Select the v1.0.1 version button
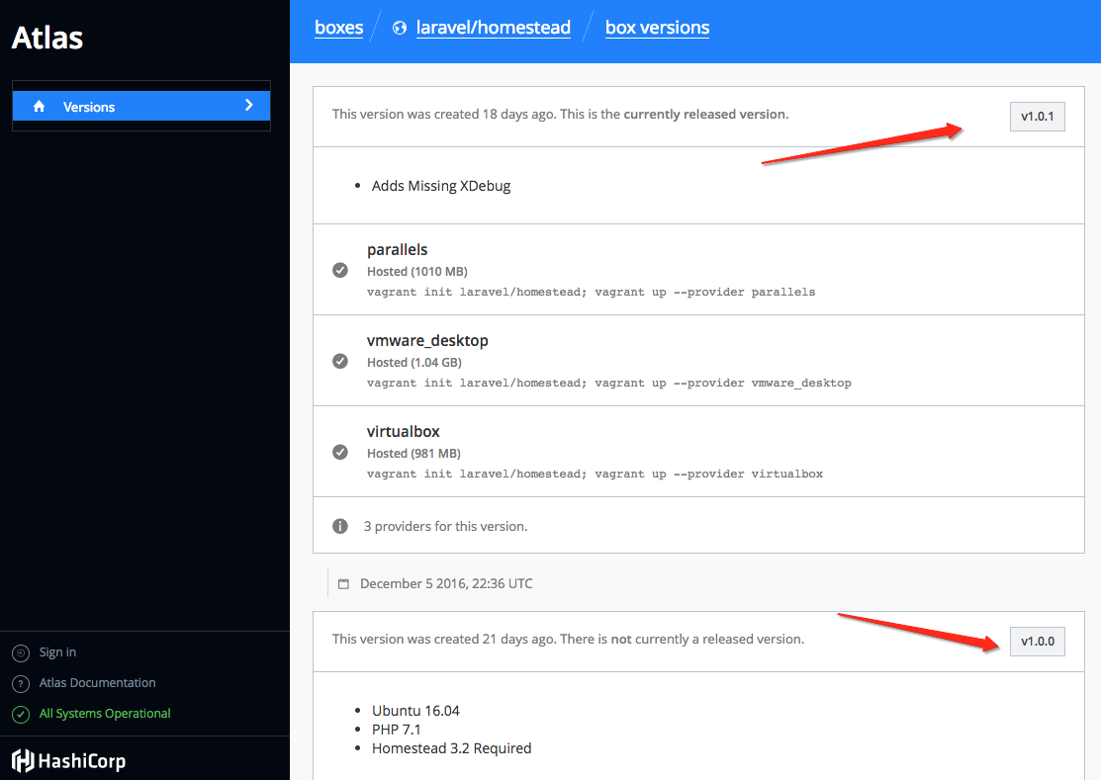The height and width of the screenshot is (780, 1101). (1037, 117)
